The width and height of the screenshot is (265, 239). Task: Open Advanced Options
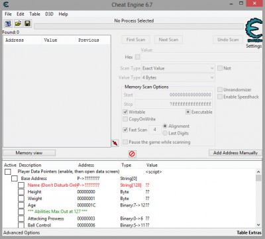point(22,232)
